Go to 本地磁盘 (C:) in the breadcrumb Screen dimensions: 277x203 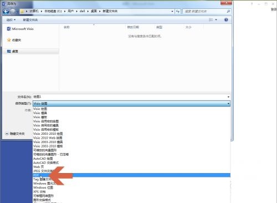tap(53, 11)
